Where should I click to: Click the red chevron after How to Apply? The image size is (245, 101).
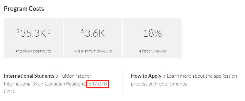[x=164, y=76]
